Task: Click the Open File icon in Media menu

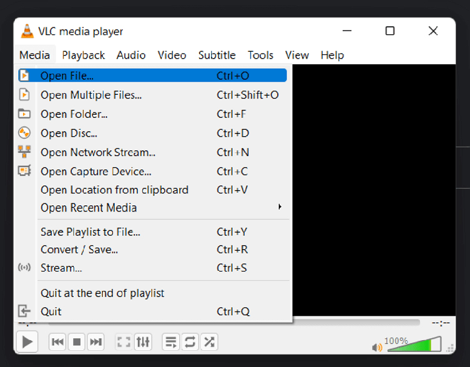Action: point(24,76)
